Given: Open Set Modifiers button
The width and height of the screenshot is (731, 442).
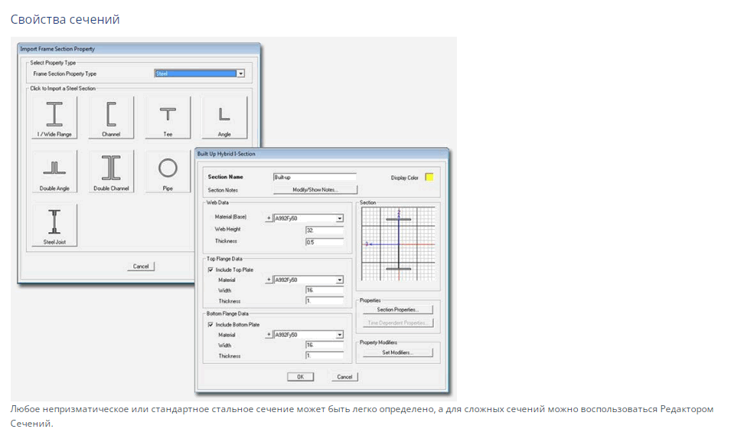Looking at the screenshot, I should 398,352.
